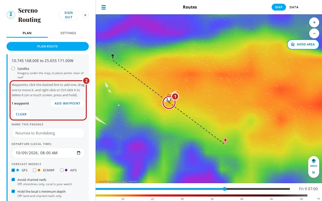Click SIGN OUT
Screen dimensions: 322x201
coord(69,15)
